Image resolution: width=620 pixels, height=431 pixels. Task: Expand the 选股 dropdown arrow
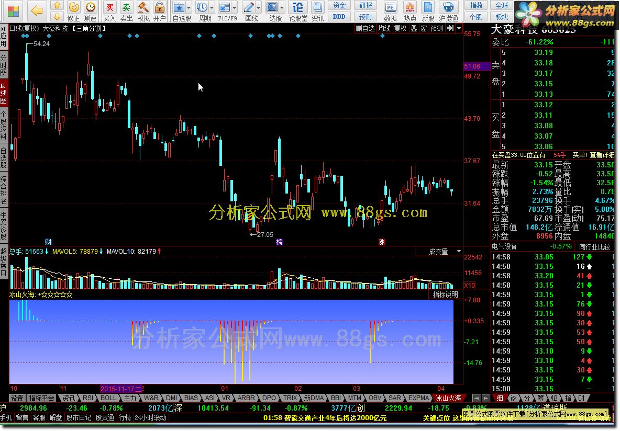tap(282, 7)
